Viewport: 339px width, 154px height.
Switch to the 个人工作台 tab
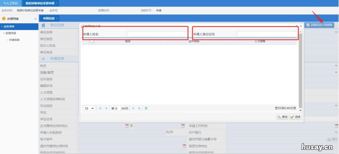pos(11,3)
